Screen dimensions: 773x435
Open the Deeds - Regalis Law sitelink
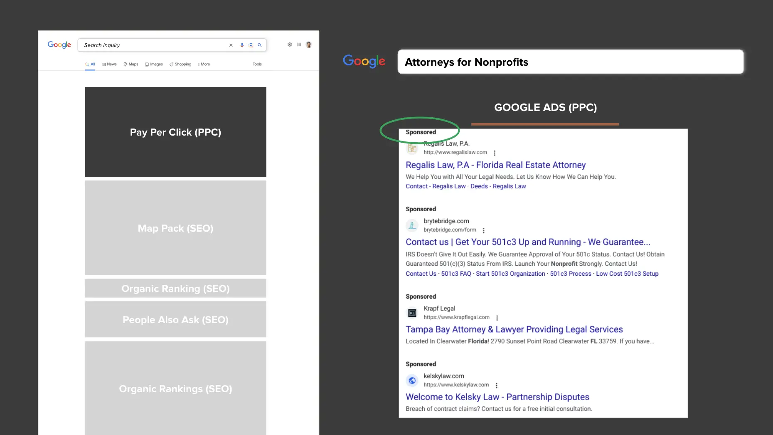498,186
